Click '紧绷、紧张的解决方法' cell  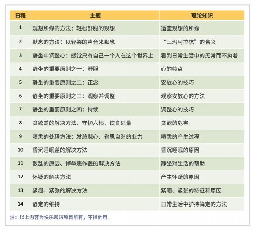[x=95, y=190]
